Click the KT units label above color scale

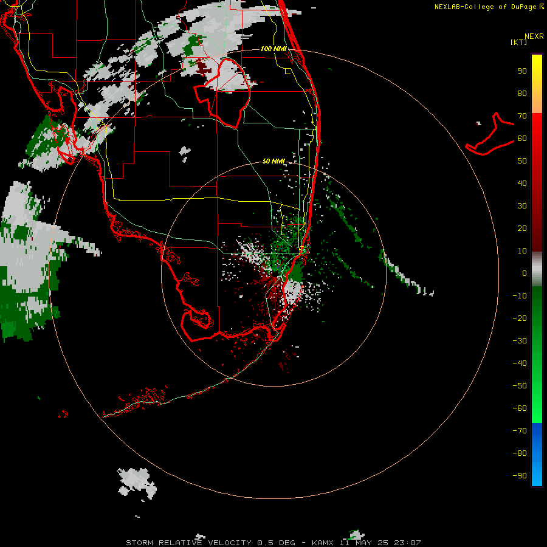[518, 42]
